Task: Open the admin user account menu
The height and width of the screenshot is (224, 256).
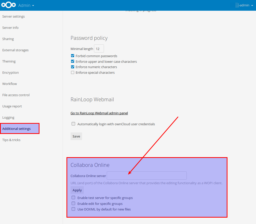Action: pos(244,5)
